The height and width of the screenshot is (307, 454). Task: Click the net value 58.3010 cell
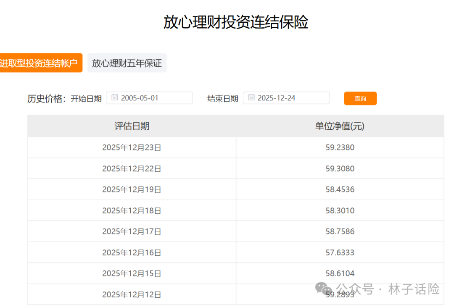click(x=340, y=210)
